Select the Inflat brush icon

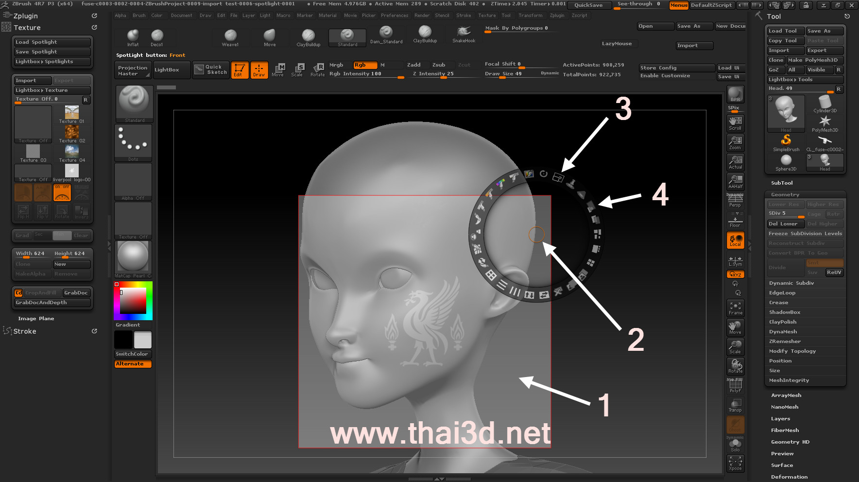click(x=133, y=37)
